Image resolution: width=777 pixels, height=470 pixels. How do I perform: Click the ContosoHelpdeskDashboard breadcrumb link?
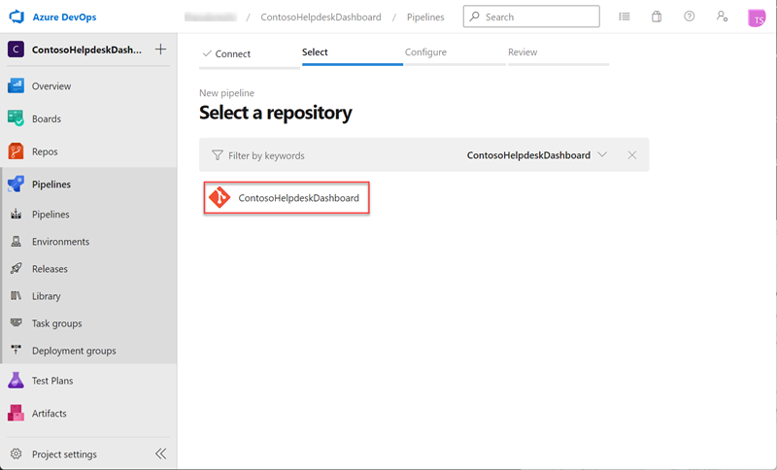(x=321, y=17)
